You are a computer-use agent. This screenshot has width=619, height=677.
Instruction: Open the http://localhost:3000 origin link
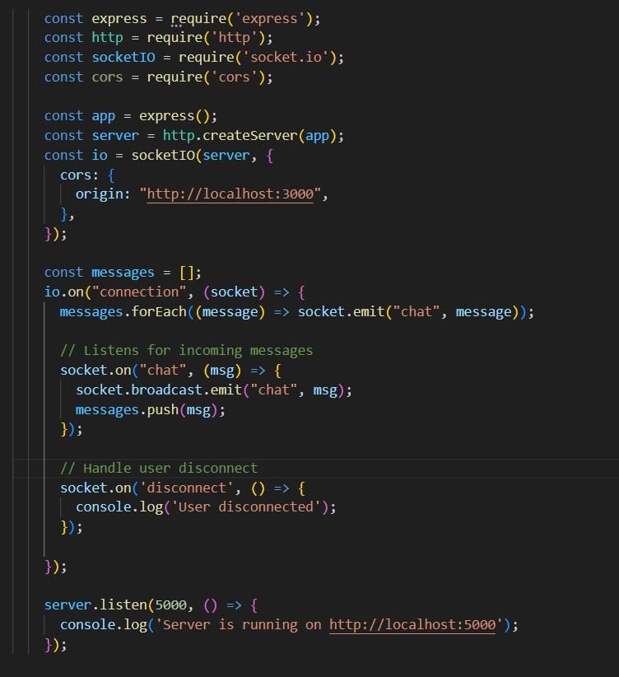coord(230,194)
